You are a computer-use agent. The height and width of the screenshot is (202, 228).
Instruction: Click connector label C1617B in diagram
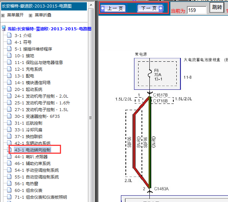click(x=160, y=95)
